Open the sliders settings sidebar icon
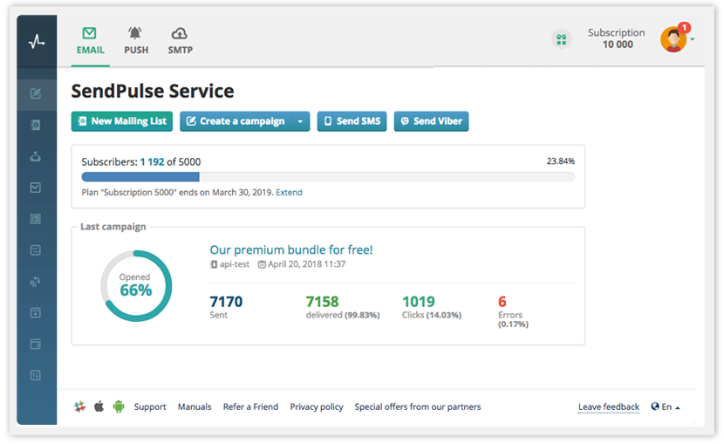Screen dimensions: 724x444 36,375
